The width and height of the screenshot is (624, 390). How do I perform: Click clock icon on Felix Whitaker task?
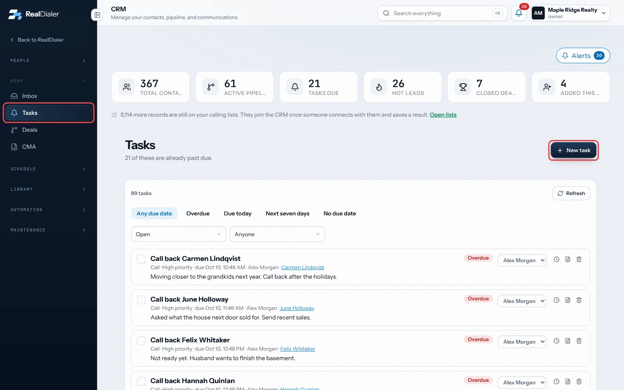556,341
